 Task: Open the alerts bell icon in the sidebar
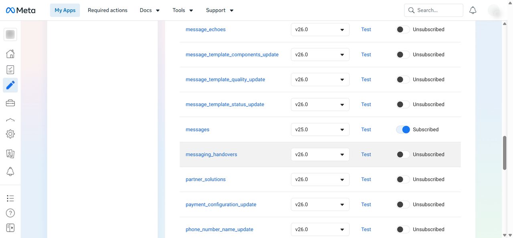[10, 171]
